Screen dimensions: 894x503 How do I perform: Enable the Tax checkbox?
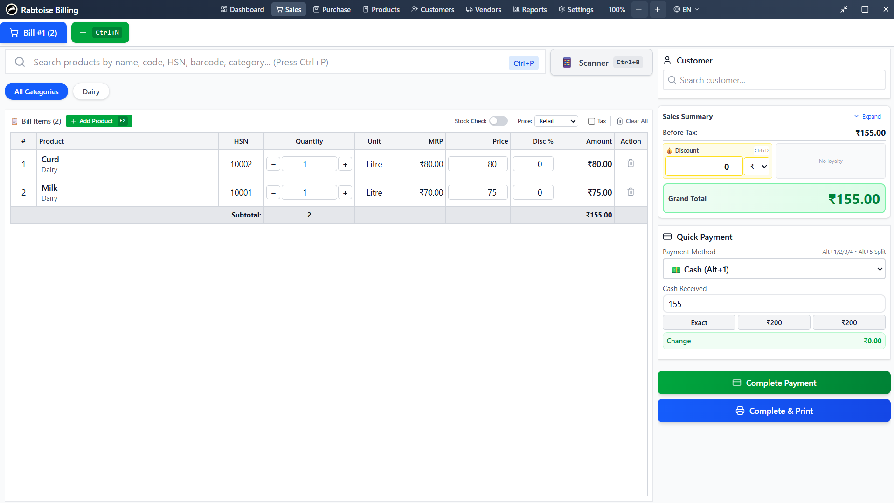[591, 121]
